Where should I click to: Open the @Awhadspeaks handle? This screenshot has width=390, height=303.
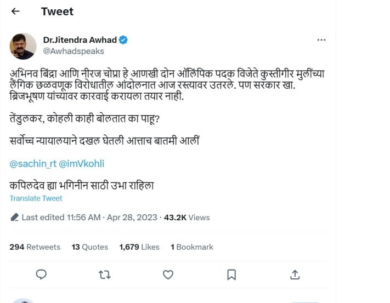tap(74, 51)
